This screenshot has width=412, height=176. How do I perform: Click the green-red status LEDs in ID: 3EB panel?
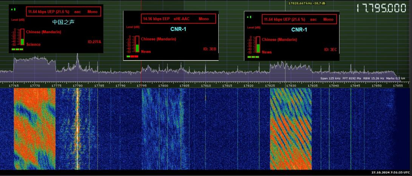(x=132, y=56)
